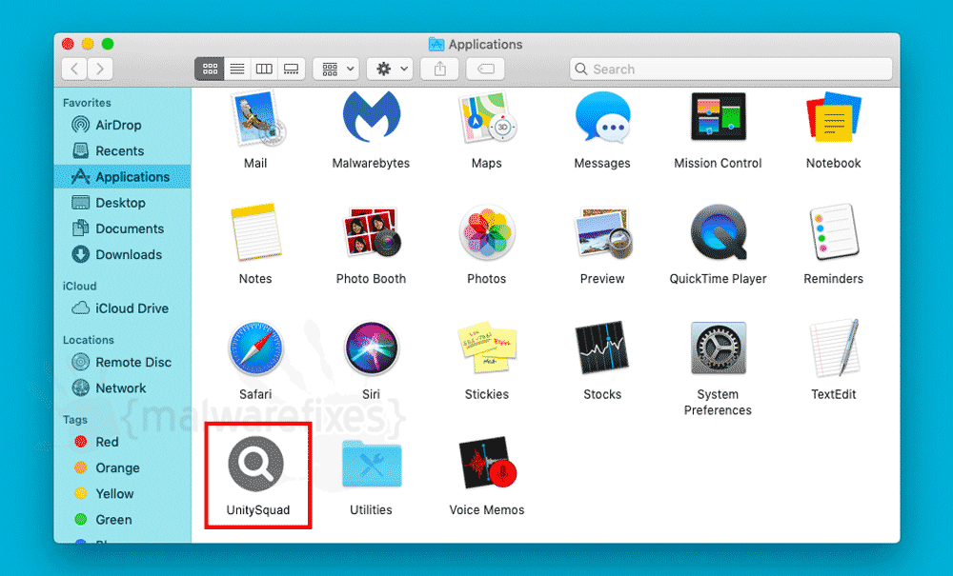This screenshot has height=576, width=953.
Task: Select Applications in the sidebar
Action: pos(122,177)
